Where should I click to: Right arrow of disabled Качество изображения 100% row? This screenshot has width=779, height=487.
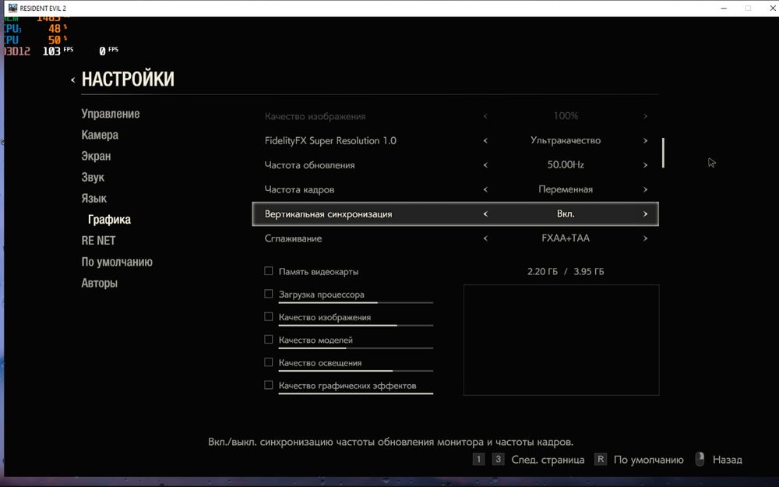pos(645,116)
